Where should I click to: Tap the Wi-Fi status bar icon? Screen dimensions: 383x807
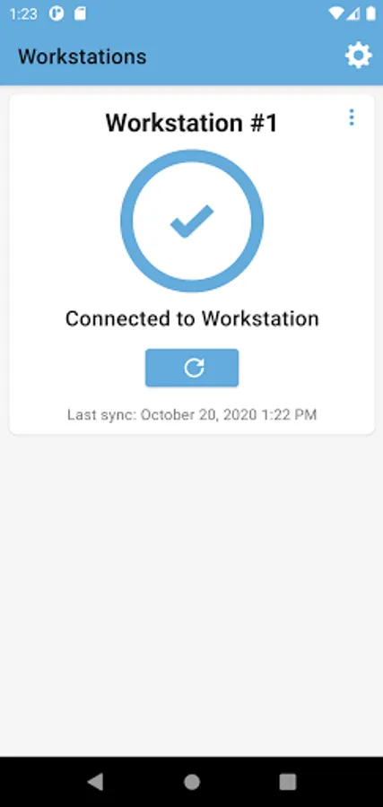pos(336,13)
